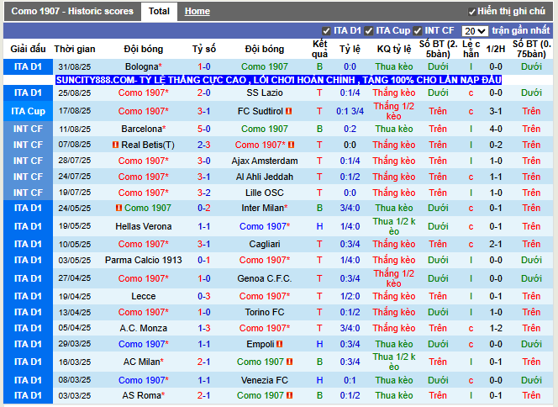Click the result 'H' in the Venezia FC row
The height and width of the screenshot is (407, 558).
click(x=319, y=380)
